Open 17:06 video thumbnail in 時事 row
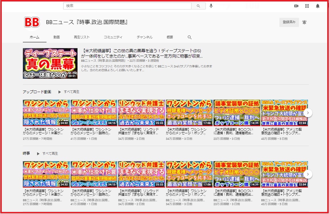The width and height of the screenshot is (329, 214). (189, 174)
